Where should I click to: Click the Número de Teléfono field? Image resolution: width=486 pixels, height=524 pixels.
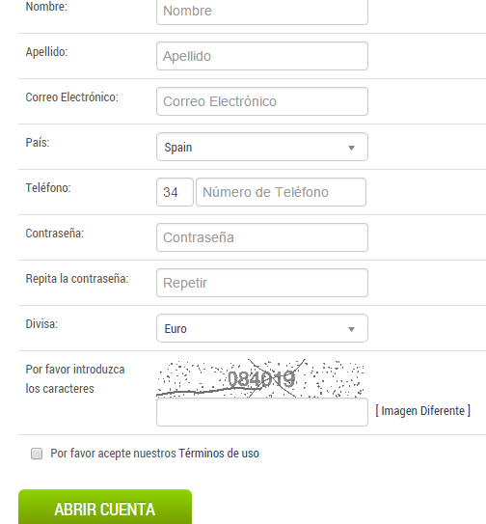point(281,192)
